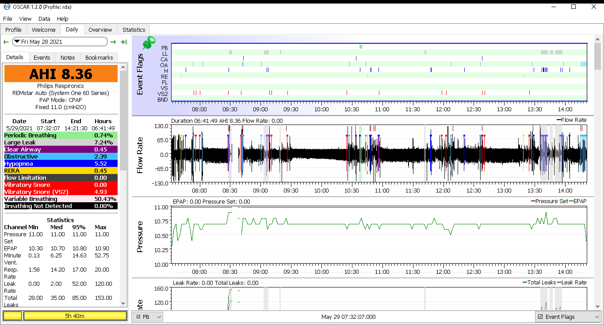The image size is (604, 325).
Task: Click the Obstructive light-blue row
Action: [x=61, y=156]
